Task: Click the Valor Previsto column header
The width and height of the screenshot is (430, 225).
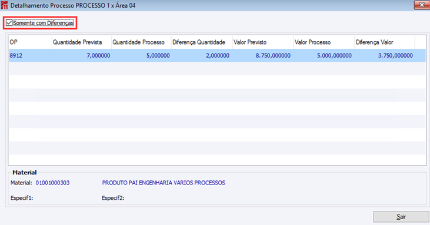Action: point(263,42)
